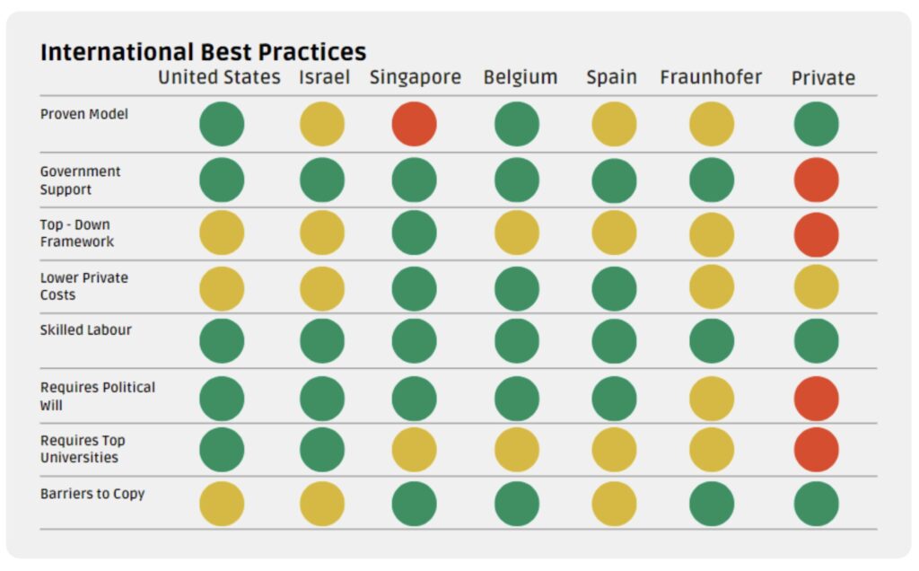Image resolution: width=919 pixels, height=571 pixels.
Task: Select the Barriers to Copy row label
Action: pyautogui.click(x=92, y=494)
